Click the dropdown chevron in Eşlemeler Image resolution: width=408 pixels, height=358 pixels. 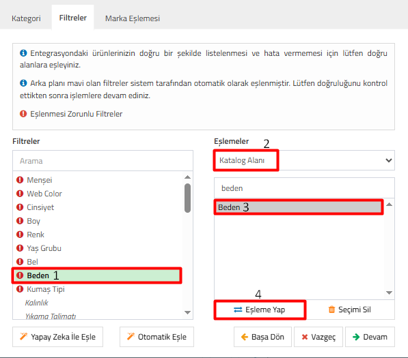388,160
